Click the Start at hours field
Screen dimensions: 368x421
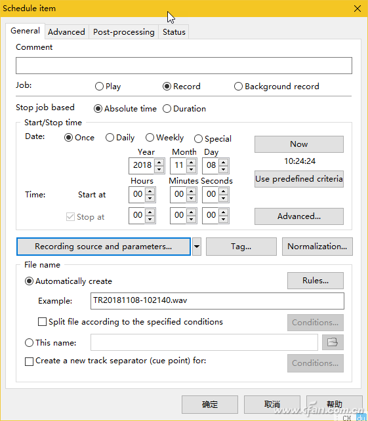pyautogui.click(x=138, y=194)
